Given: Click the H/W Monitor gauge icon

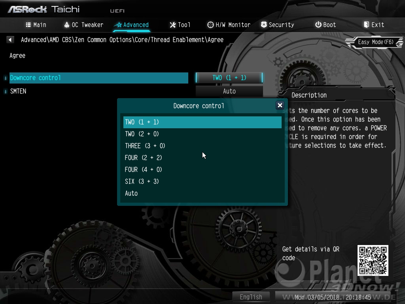Looking at the screenshot, I should [x=210, y=25].
